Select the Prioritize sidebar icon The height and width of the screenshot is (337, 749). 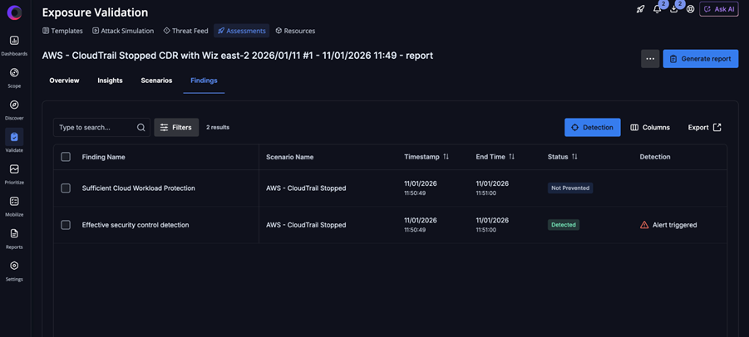(x=14, y=169)
